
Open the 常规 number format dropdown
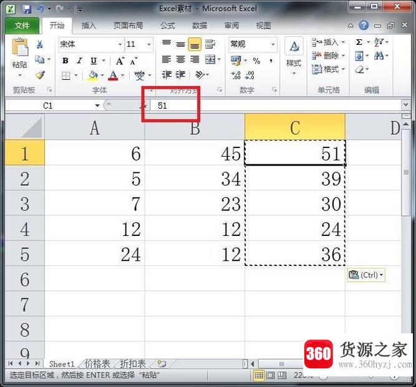click(273, 44)
